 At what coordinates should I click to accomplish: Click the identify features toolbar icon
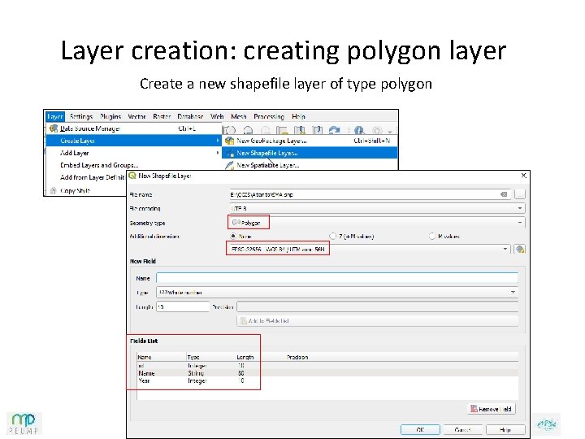click(359, 130)
